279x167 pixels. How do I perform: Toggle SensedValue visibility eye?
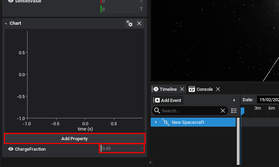click(x=11, y=1)
